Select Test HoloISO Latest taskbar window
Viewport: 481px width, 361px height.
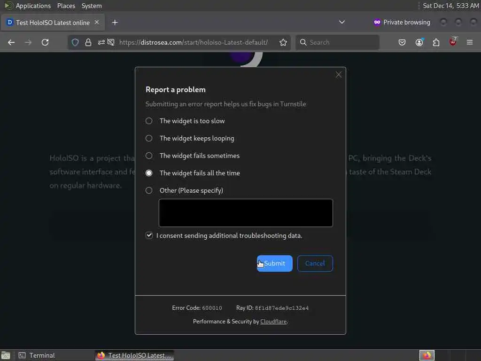pyautogui.click(x=134, y=355)
